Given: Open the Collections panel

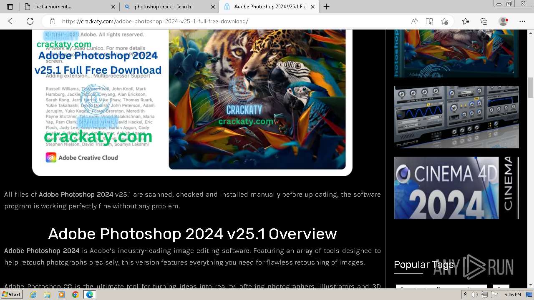Looking at the screenshot, I should click(484, 21).
